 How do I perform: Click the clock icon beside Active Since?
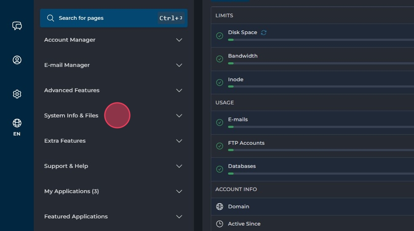point(219,224)
